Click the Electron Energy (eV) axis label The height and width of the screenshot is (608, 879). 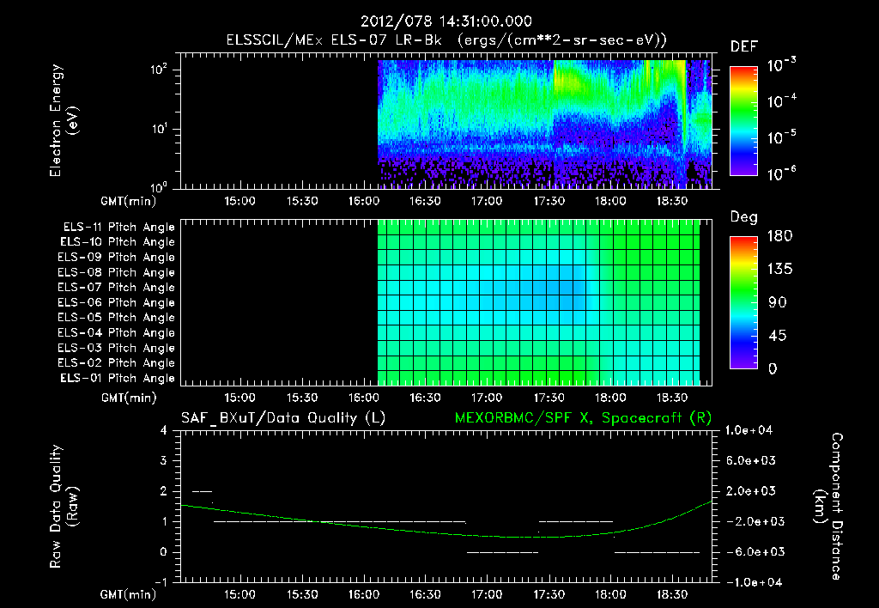[x=64, y=120]
